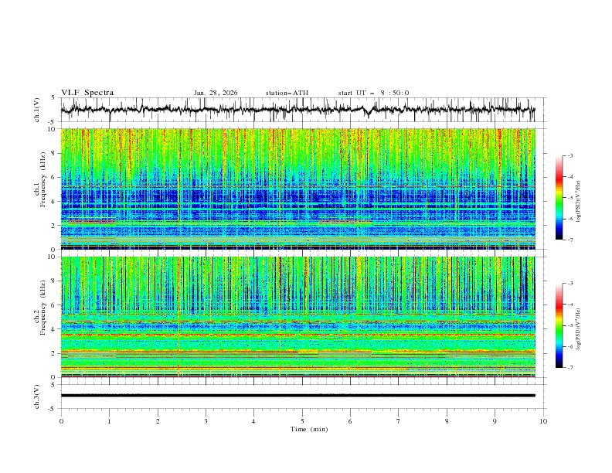The height and width of the screenshot is (473, 612).
Task: Click the date 'Jan. 28, 2026'
Action: [216, 93]
